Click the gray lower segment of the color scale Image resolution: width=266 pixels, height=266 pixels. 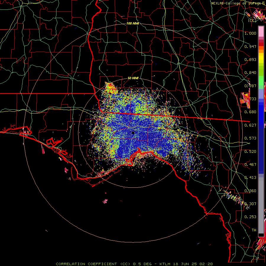coord(261,205)
